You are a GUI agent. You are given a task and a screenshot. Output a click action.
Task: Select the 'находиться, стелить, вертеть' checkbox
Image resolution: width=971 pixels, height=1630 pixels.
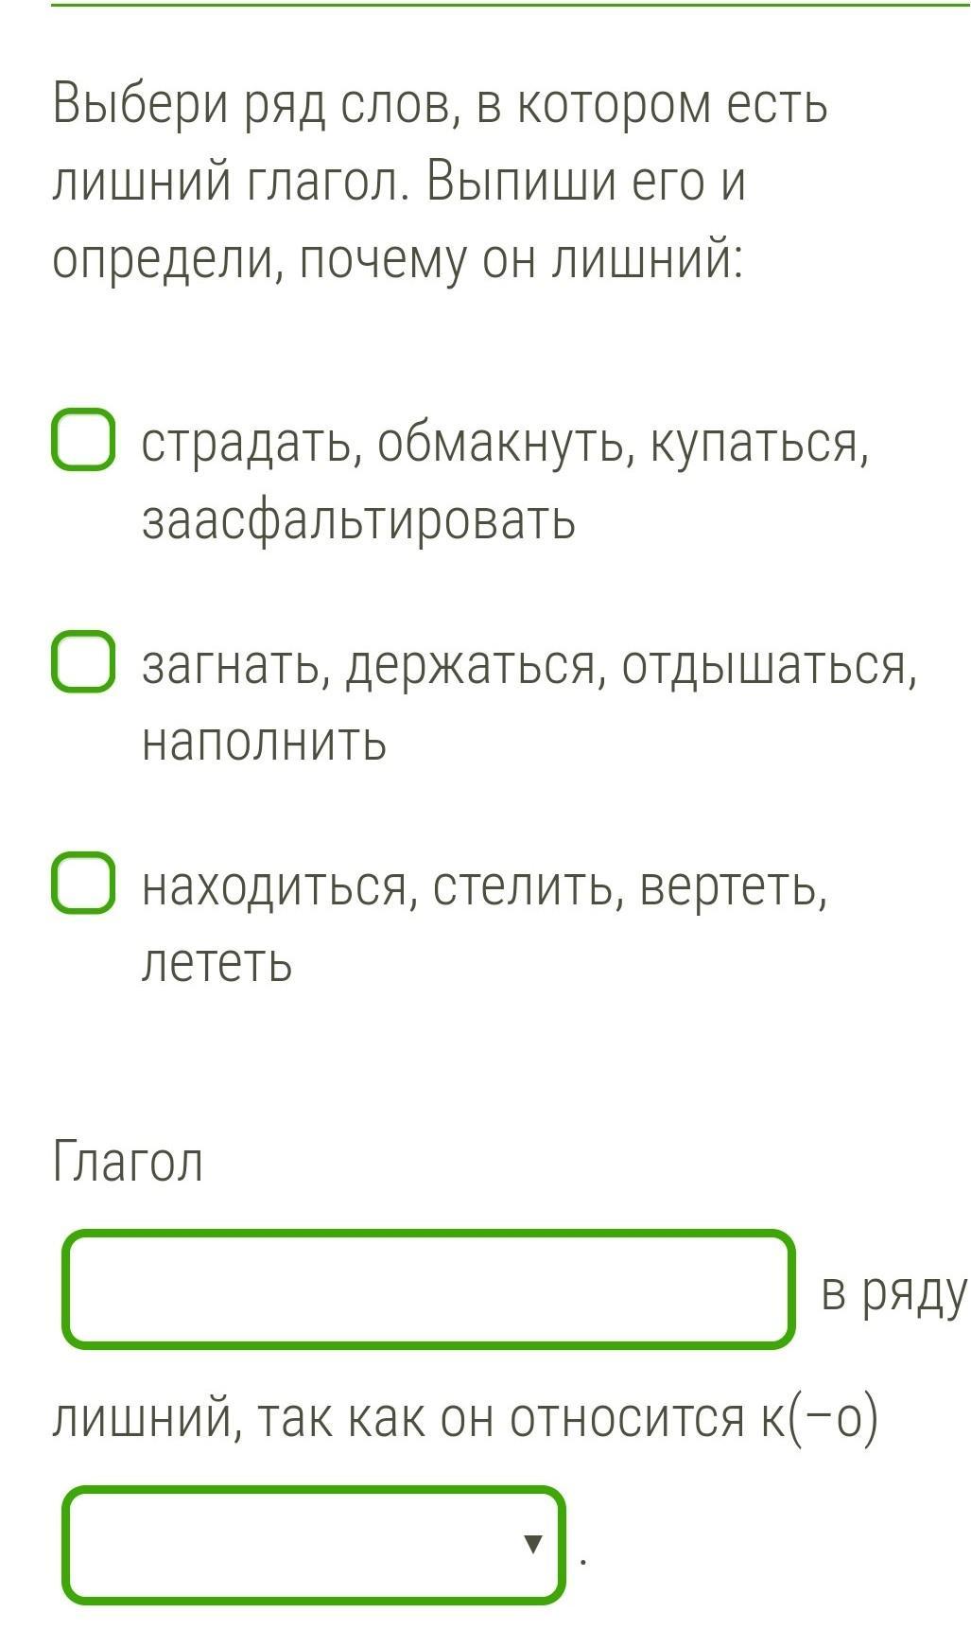click(83, 883)
